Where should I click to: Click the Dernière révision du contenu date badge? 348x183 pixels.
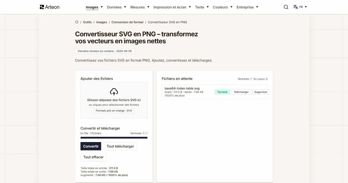(105, 51)
